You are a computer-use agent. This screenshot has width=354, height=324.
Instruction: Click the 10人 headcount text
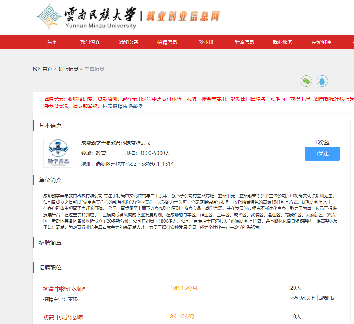[296, 317]
